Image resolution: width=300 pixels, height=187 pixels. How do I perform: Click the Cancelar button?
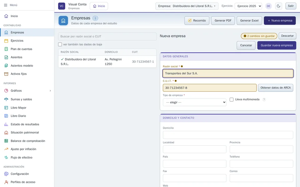(x=246, y=45)
